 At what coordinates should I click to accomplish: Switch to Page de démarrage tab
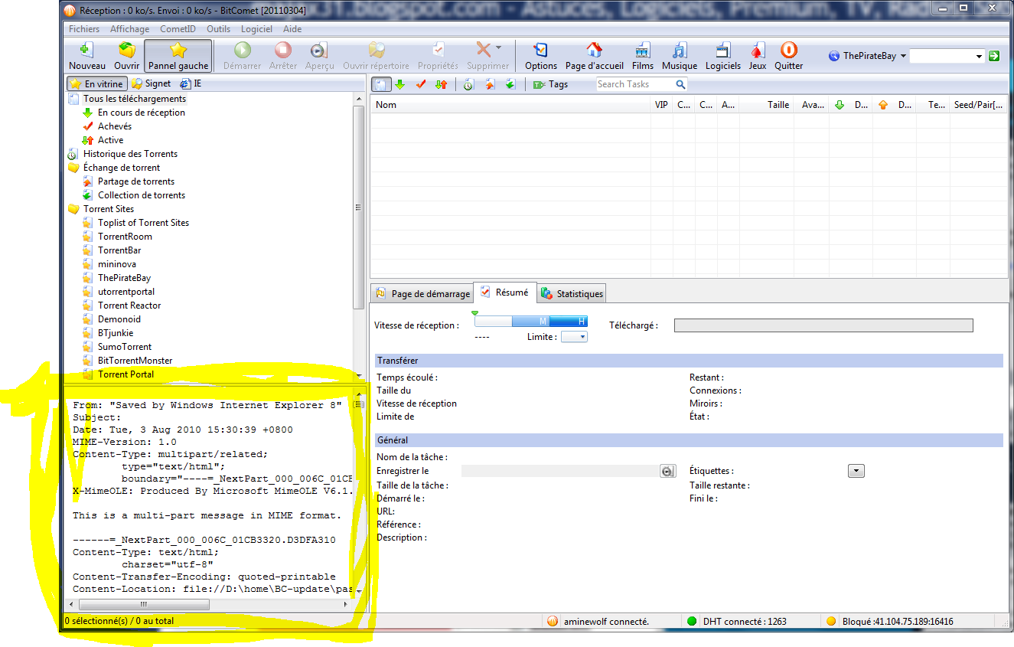[422, 294]
